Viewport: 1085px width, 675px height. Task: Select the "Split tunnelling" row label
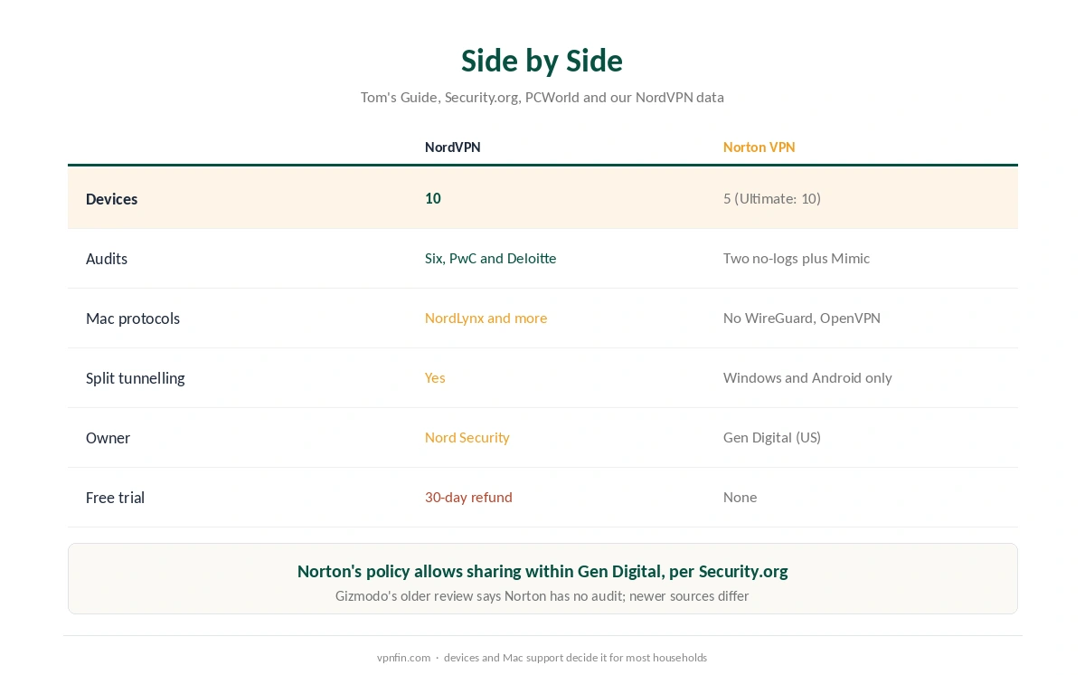(136, 378)
